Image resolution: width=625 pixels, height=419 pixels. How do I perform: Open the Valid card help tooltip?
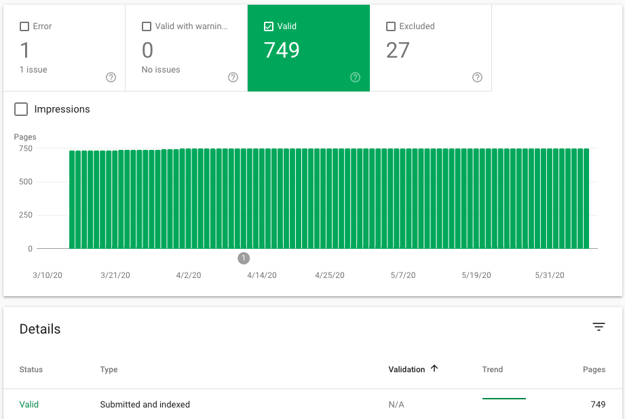[355, 77]
